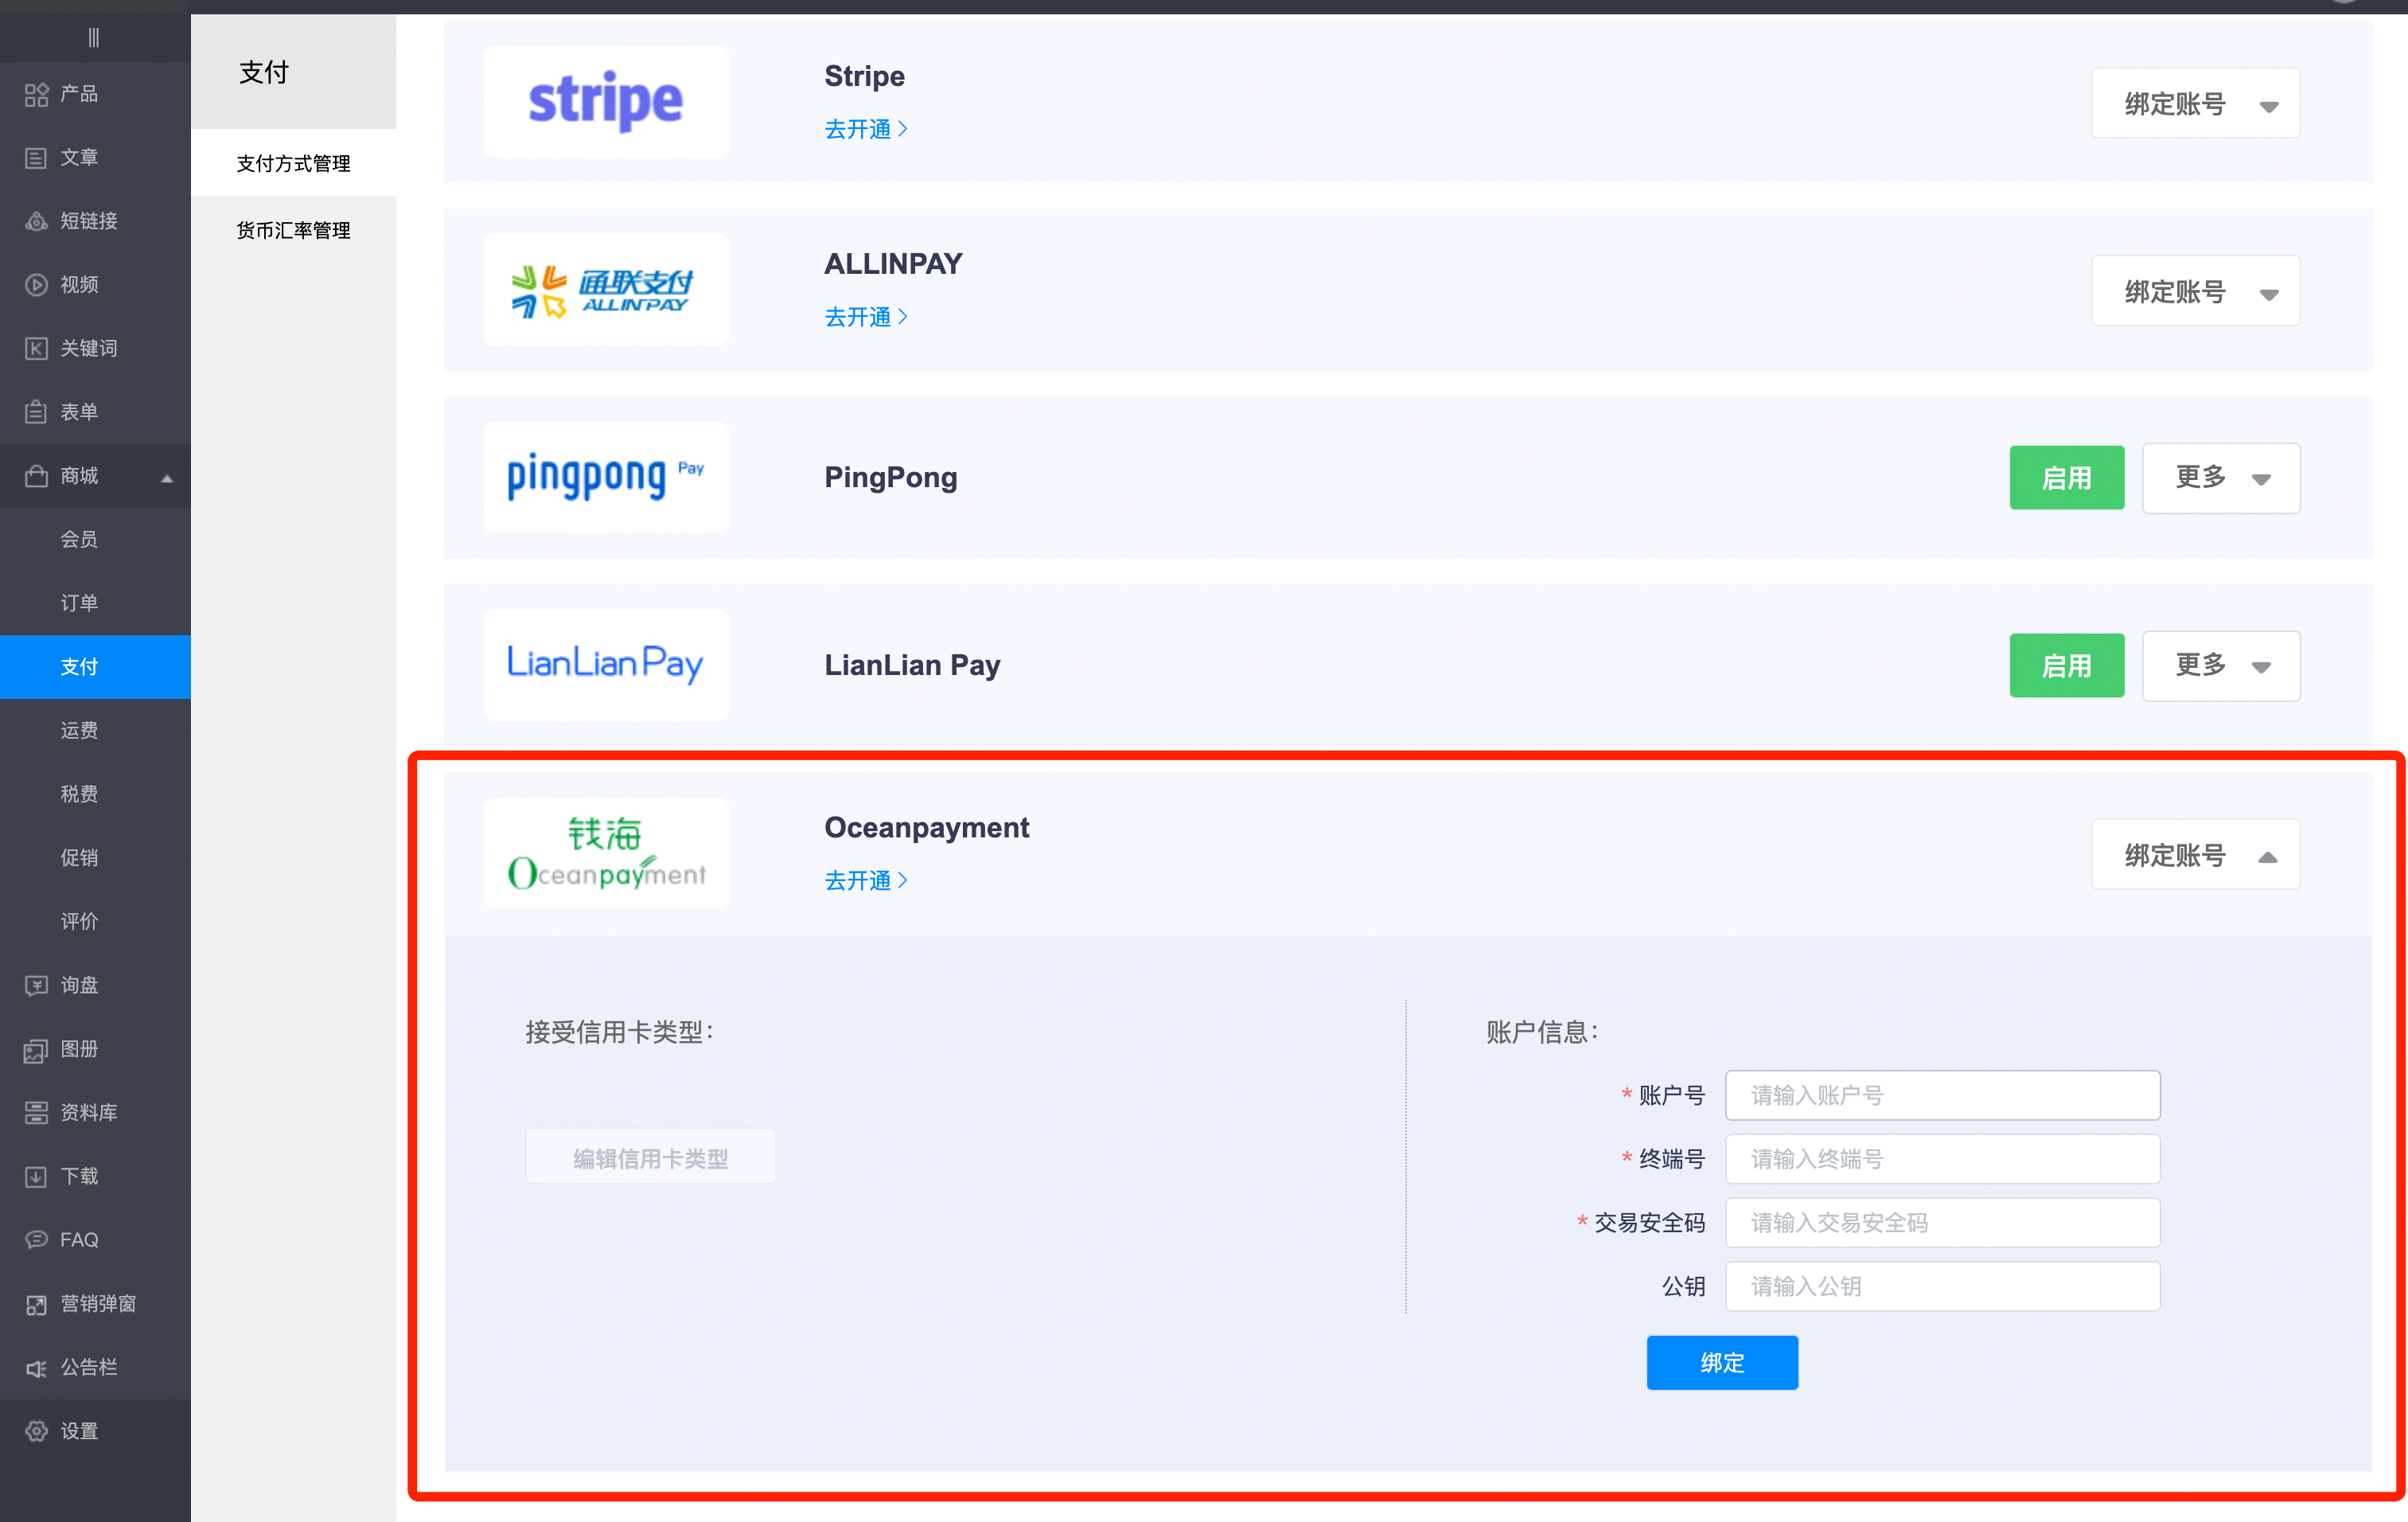Open the Orders menu item
The height and width of the screenshot is (1522, 2408).
[x=79, y=603]
